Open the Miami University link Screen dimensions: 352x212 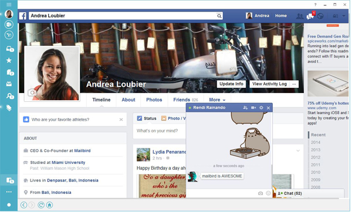point(69,162)
